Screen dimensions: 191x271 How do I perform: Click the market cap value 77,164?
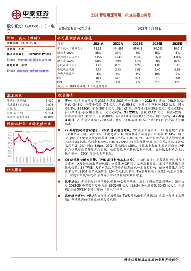coord(48,113)
